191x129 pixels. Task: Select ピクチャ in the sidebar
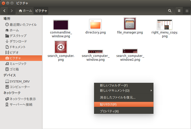pyautogui.click(x=21, y=58)
